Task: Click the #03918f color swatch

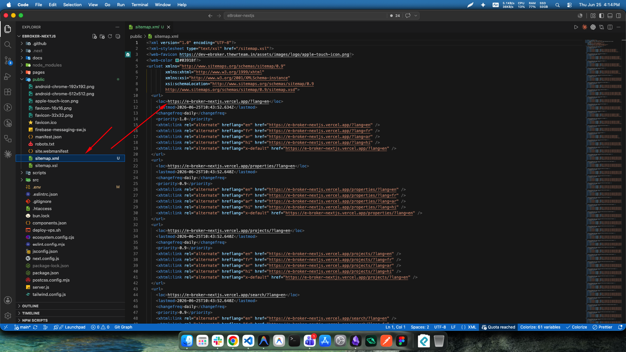Action: click(177, 60)
